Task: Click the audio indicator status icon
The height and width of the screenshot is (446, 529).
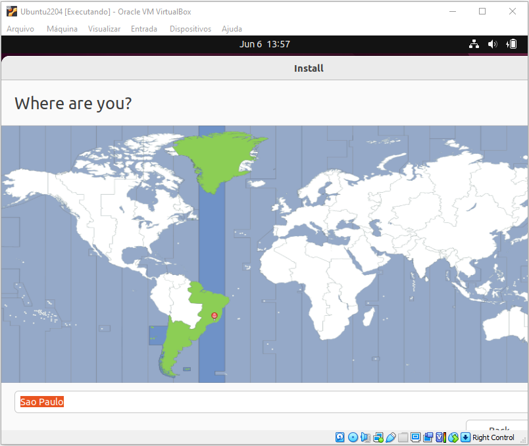Action: [x=365, y=437]
